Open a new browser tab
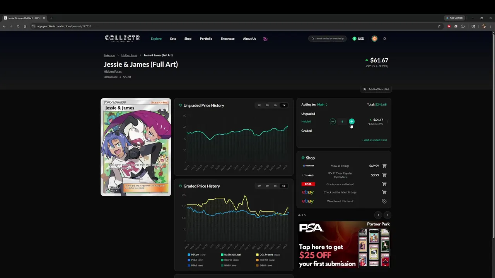 (51, 18)
